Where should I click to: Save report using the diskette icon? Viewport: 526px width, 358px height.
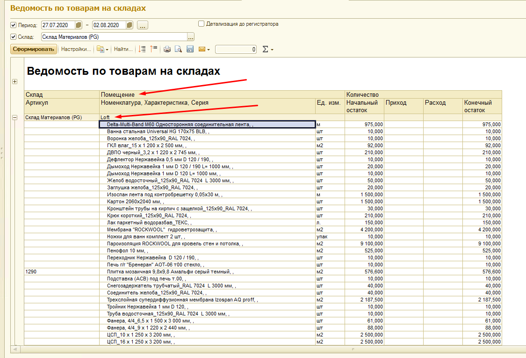[x=190, y=50]
